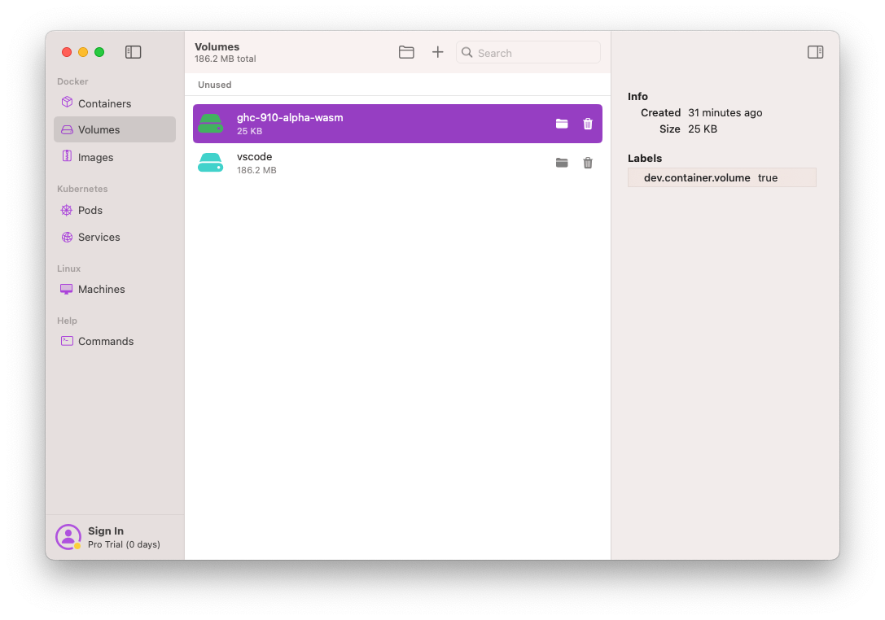
Task: Go to Images in sidebar
Action: pyautogui.click(x=115, y=157)
